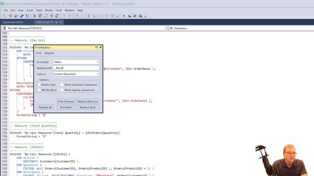314x176 pixels.
Task: Open the View menu
Action: coord(21,10)
